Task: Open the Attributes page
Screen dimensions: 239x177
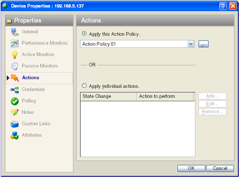Action: tap(32, 135)
